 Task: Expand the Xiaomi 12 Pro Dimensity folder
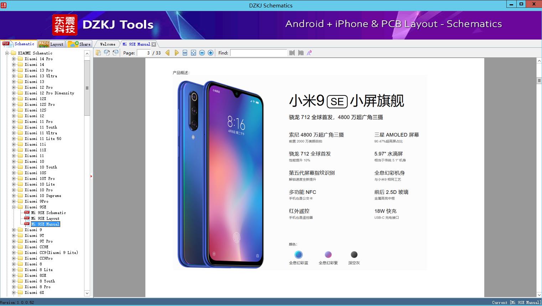click(x=14, y=93)
